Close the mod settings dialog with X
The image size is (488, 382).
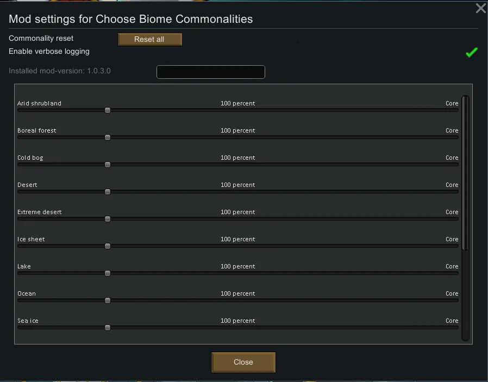click(480, 8)
